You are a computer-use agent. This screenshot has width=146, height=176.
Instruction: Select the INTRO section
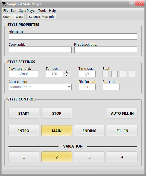[24, 131]
